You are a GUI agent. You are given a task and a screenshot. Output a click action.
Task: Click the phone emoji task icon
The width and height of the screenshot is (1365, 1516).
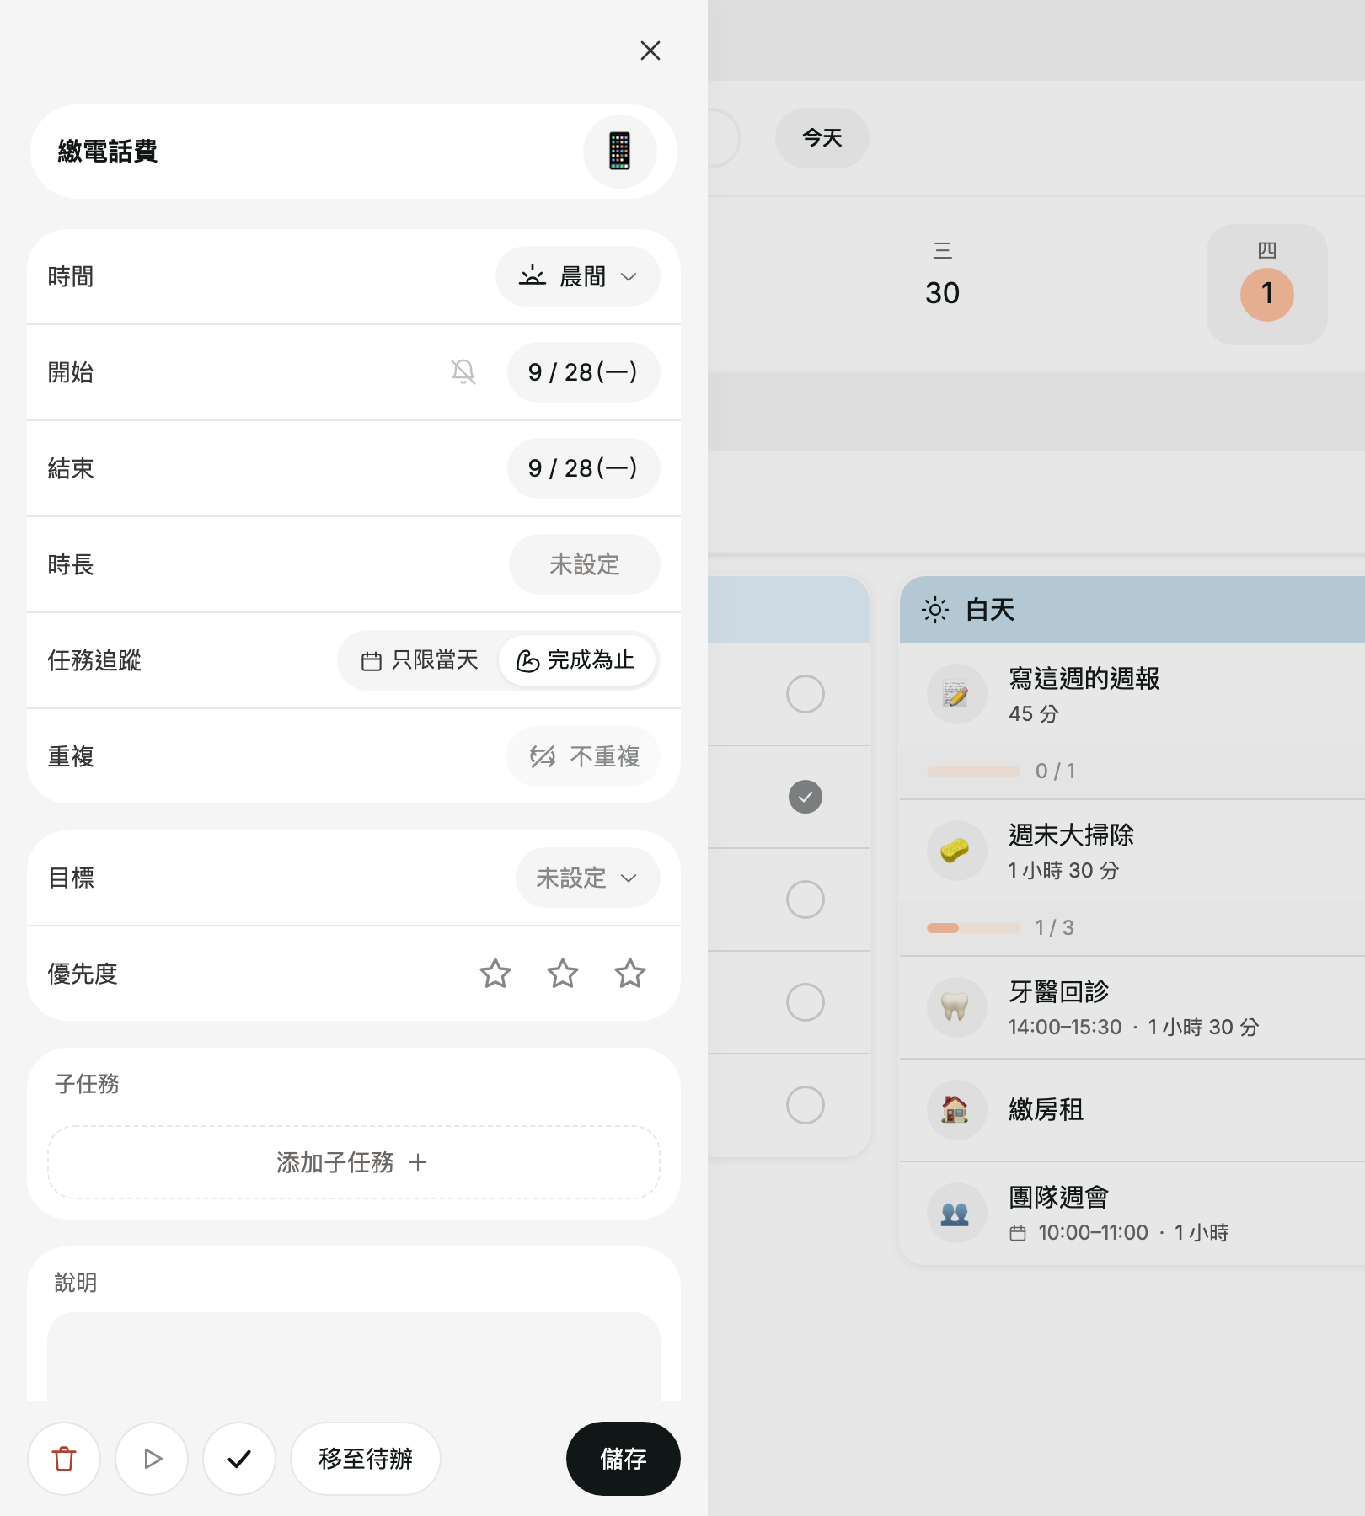pos(620,152)
